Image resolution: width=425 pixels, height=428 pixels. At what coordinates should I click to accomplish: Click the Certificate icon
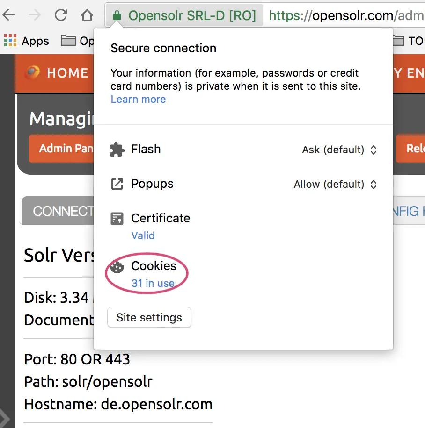coord(117,218)
